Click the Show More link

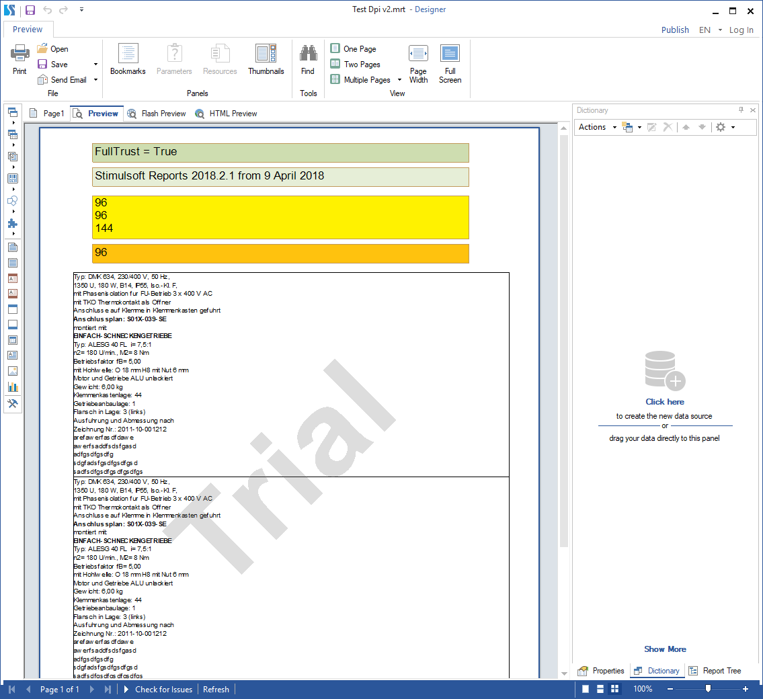point(666,649)
